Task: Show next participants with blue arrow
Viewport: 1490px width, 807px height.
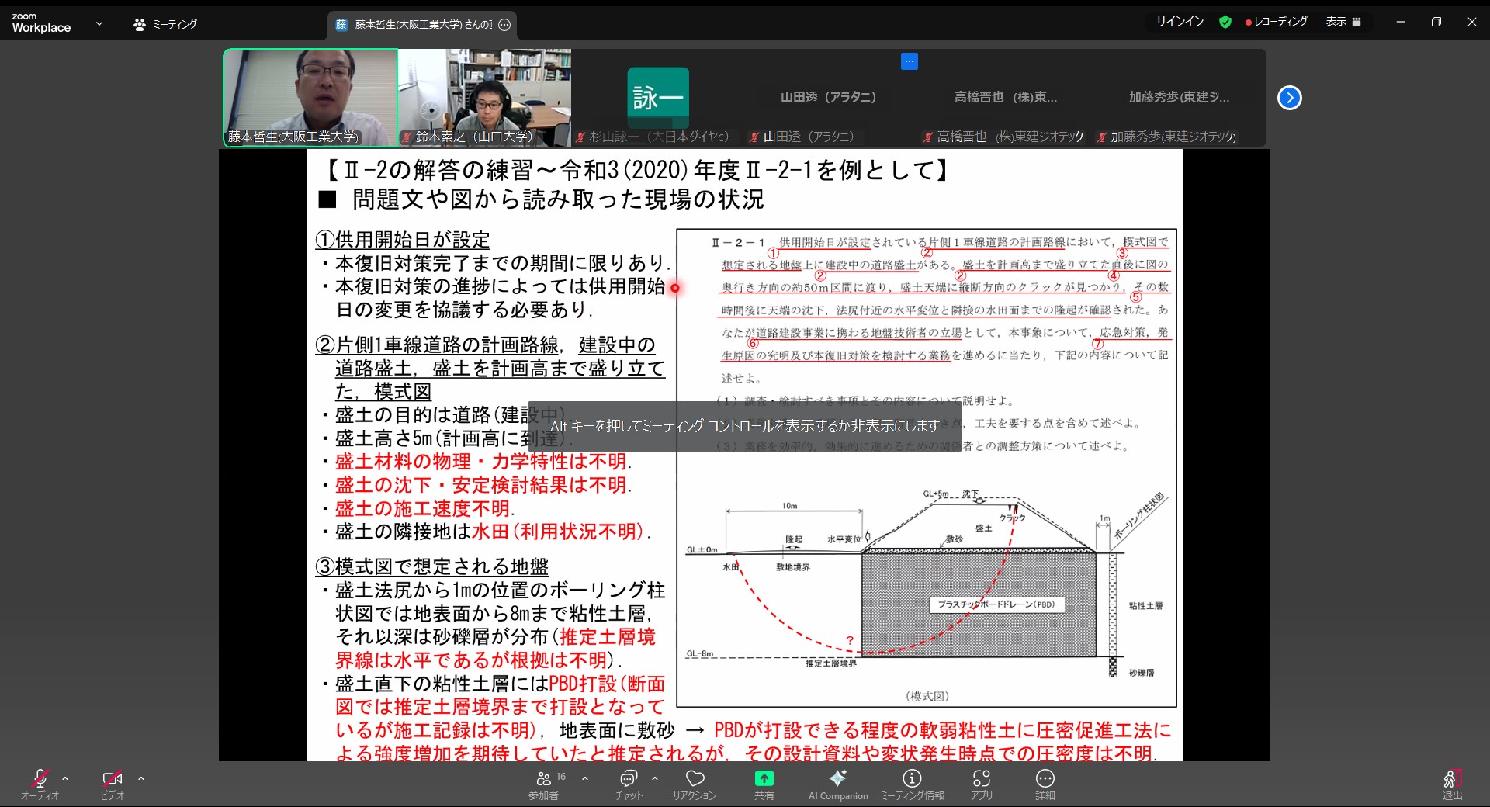Action: pos(1289,98)
